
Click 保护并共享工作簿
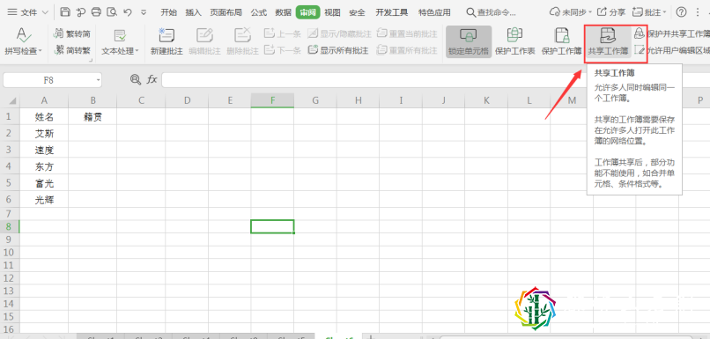(x=672, y=33)
